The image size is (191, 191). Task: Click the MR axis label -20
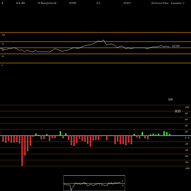186,144
